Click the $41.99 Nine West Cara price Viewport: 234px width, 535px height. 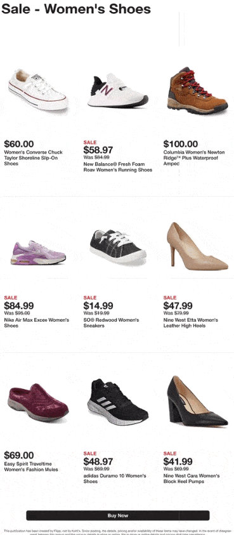pos(178,461)
